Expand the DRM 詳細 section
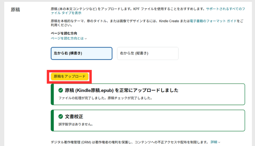 click(x=214, y=142)
